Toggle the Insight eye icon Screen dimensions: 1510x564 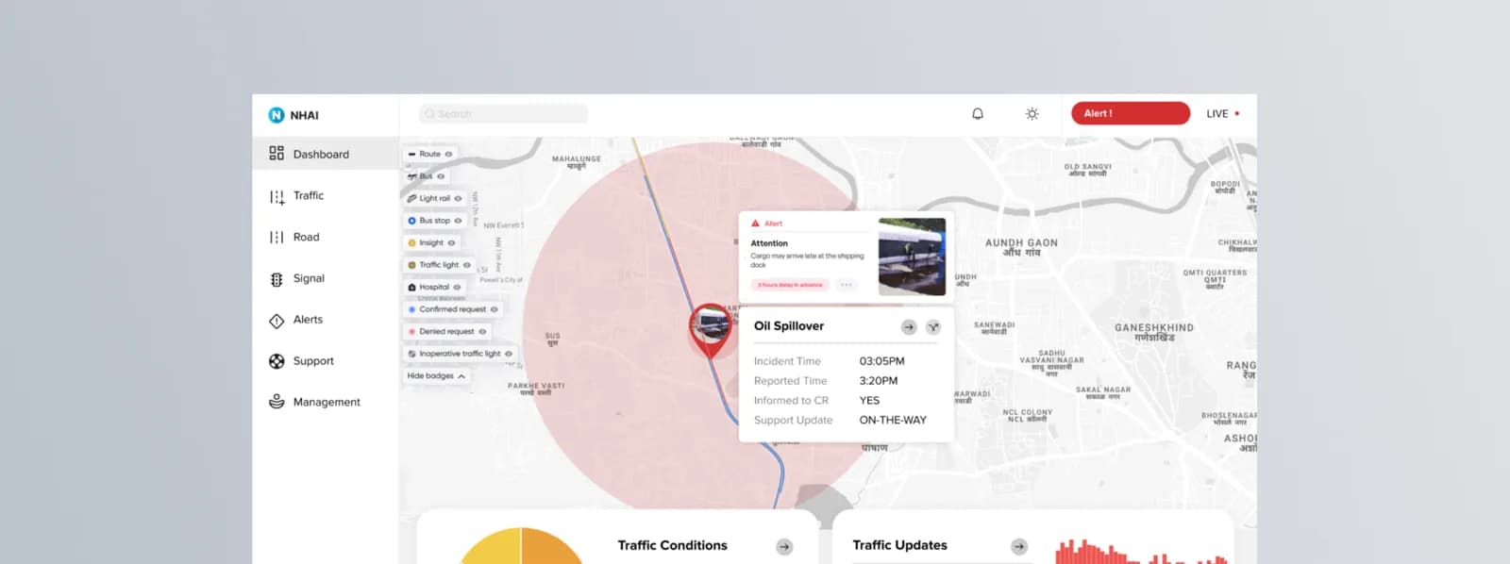coord(451,243)
